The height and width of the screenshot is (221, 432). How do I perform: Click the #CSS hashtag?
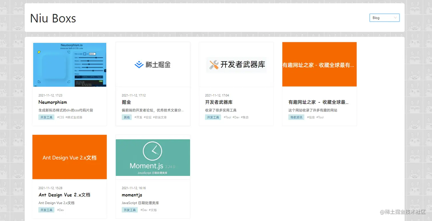click(x=61, y=117)
